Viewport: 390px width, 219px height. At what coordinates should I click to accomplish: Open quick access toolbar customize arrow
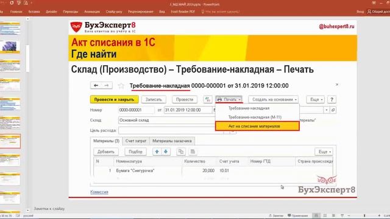tap(32, 3)
